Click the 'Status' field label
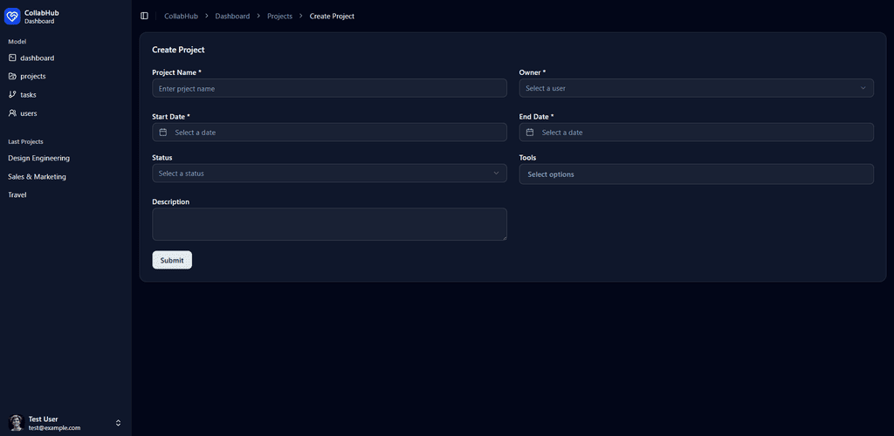 click(x=162, y=157)
